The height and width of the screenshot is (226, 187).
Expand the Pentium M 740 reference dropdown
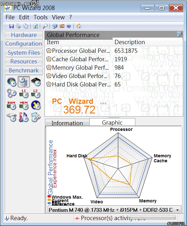coord(178,210)
